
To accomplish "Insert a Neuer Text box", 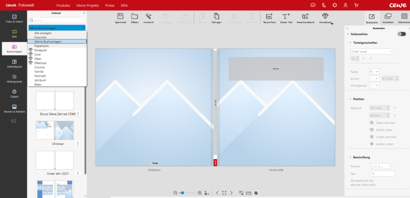I will coord(286,16).
